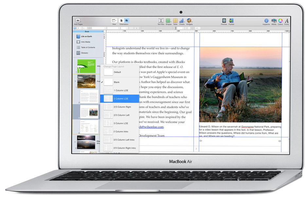Choose the 2/3 Column Right layout
This screenshot has height=201, width=306.
click(120, 107)
